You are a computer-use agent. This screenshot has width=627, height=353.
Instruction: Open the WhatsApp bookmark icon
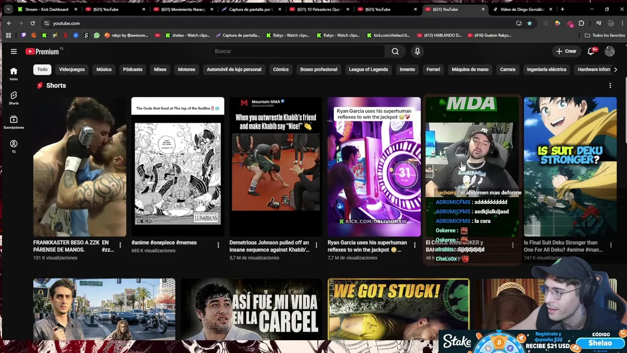pos(96,35)
